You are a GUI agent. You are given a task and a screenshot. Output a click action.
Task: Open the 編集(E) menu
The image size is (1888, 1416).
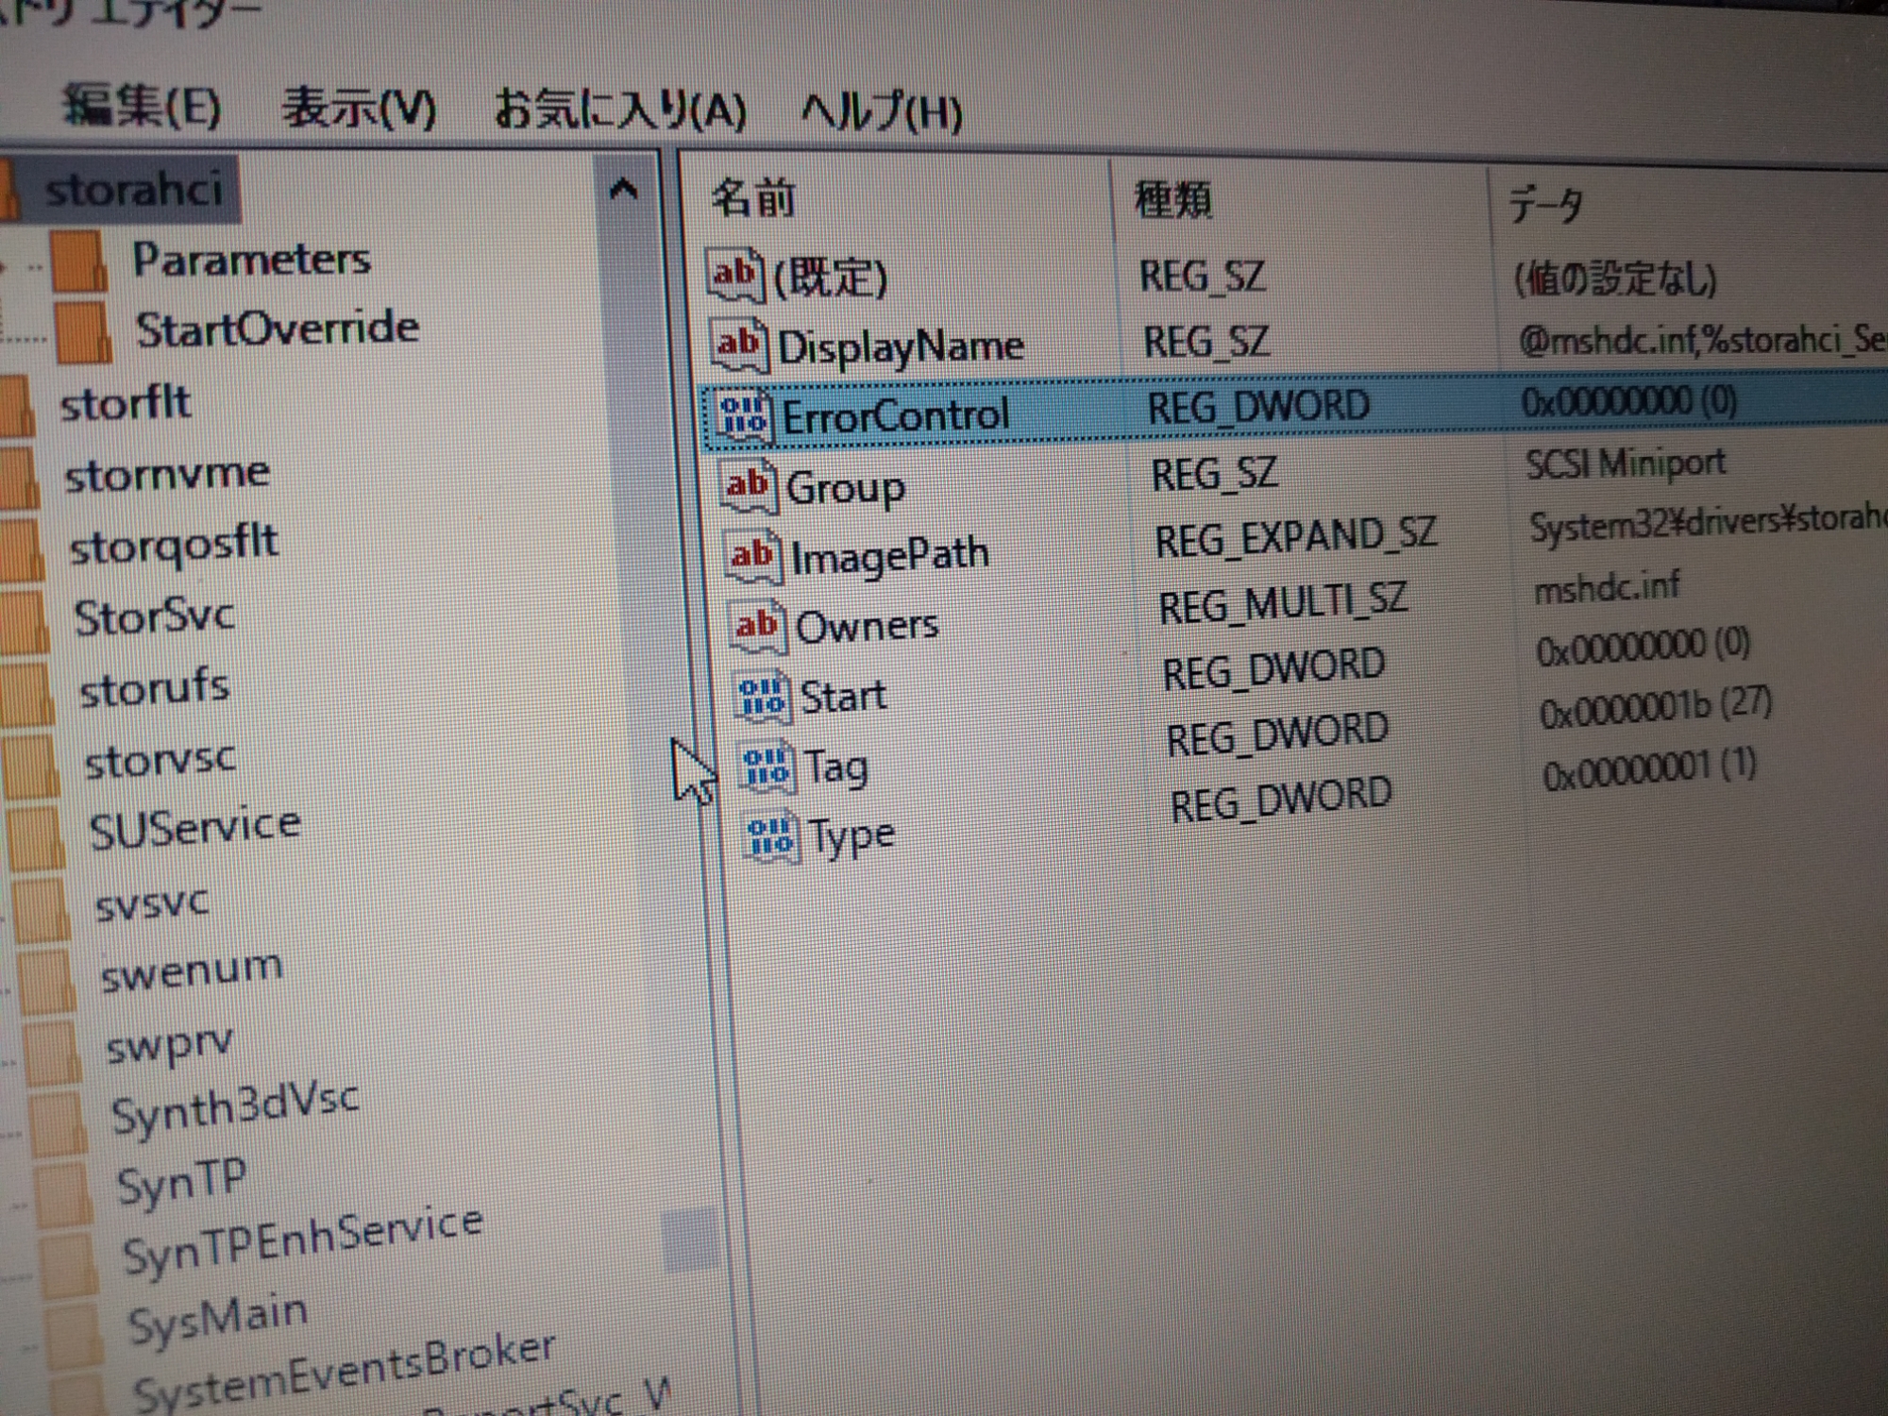coord(142,106)
